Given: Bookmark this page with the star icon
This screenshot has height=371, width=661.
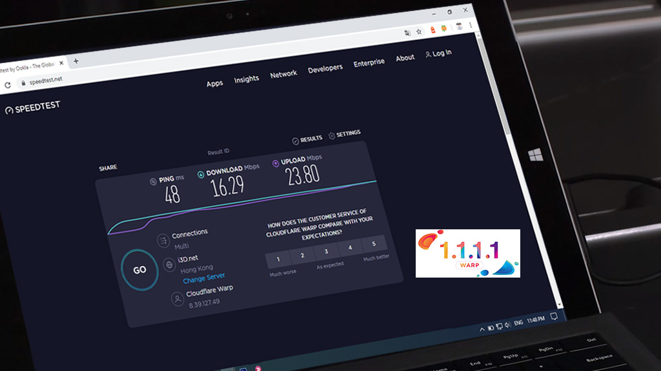Looking at the screenshot, I should (419, 31).
